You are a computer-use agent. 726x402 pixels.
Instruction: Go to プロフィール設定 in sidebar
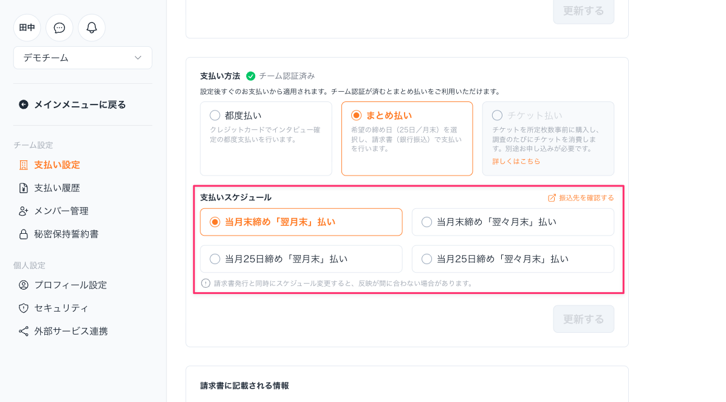click(70, 285)
